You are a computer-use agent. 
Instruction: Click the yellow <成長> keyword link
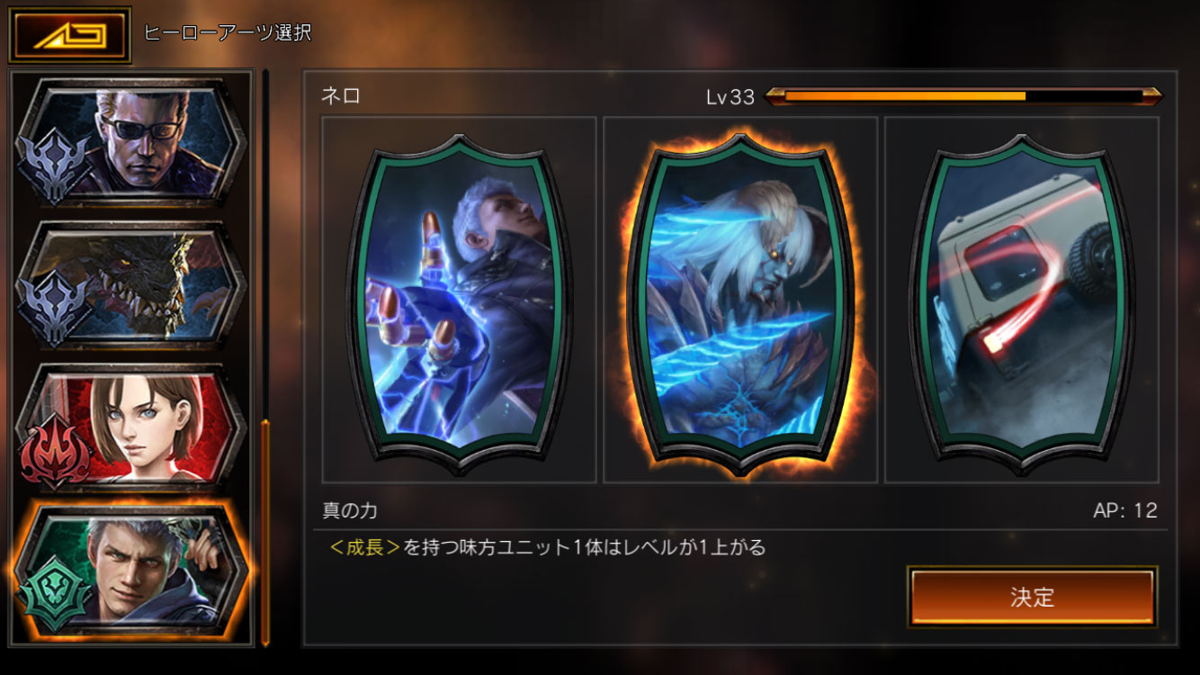click(x=365, y=547)
